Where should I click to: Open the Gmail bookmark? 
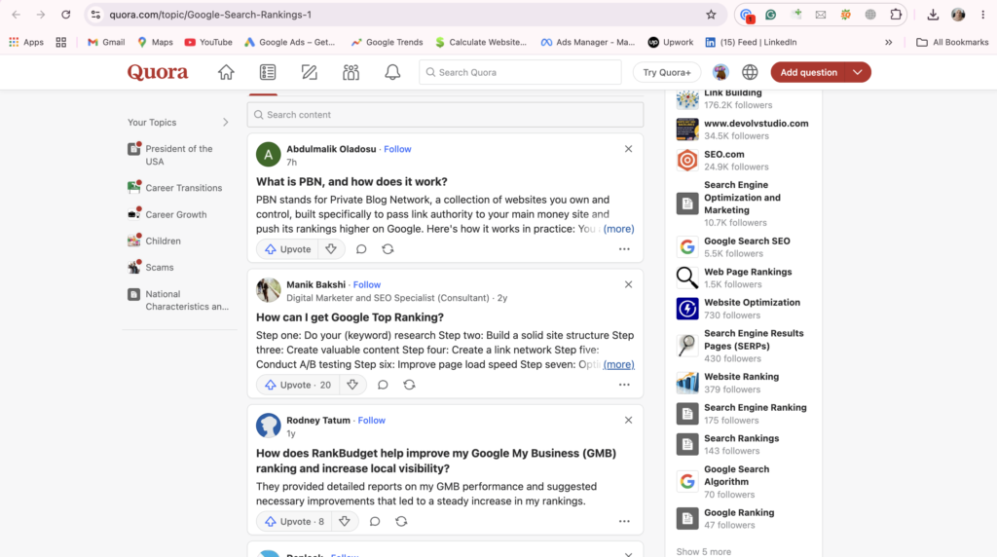pos(106,43)
